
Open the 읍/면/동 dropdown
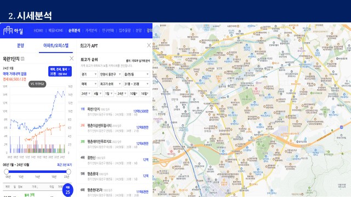tap(137, 74)
